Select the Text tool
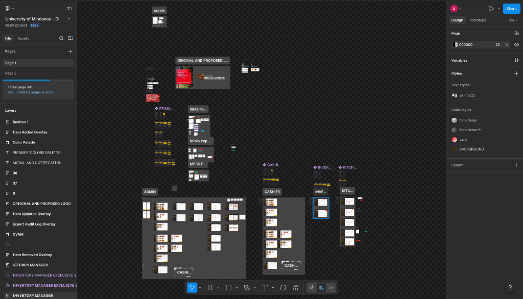 pyautogui.click(x=265, y=288)
